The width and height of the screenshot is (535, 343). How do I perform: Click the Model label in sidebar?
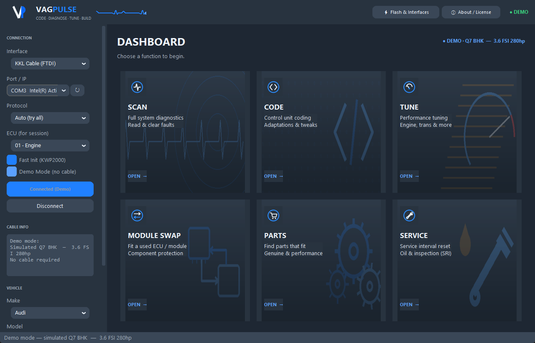[x=15, y=327]
